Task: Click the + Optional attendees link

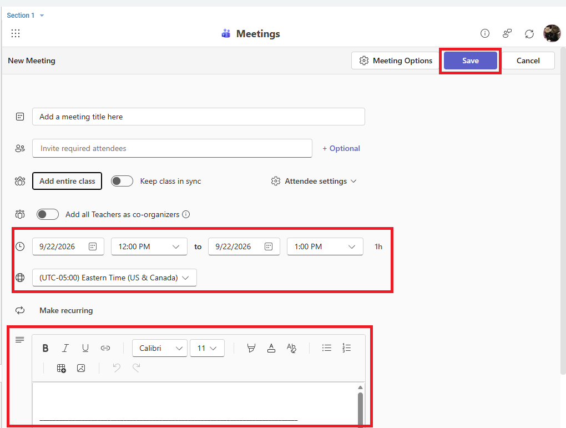Action: (x=341, y=148)
